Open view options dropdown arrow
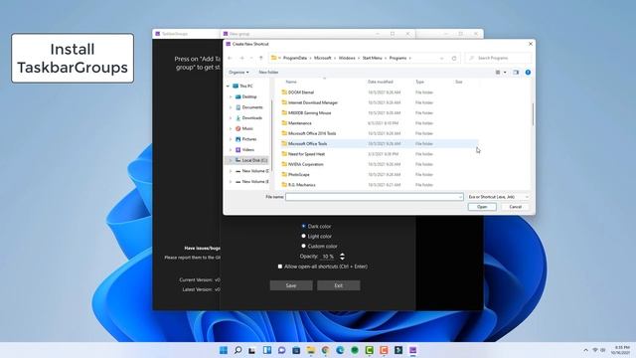This screenshot has width=636, height=358. [505, 73]
